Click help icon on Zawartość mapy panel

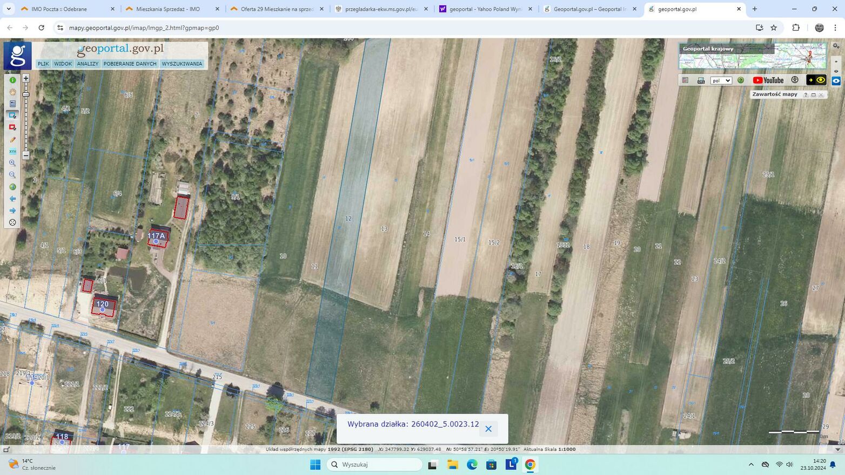[806, 95]
